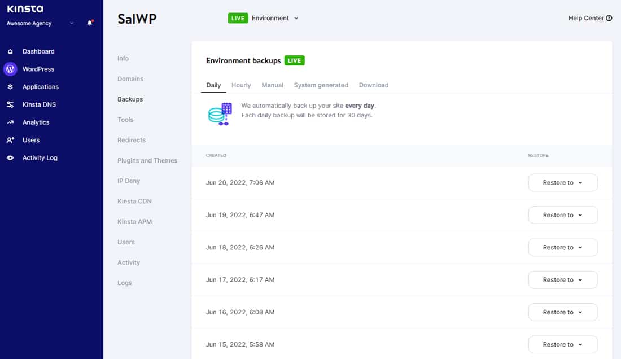Click the Kinsta logo
Viewport: 621px width, 359px height.
(25, 8)
